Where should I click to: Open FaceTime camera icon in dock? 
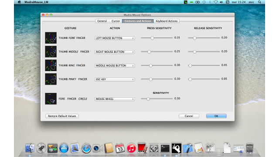coord(98,148)
